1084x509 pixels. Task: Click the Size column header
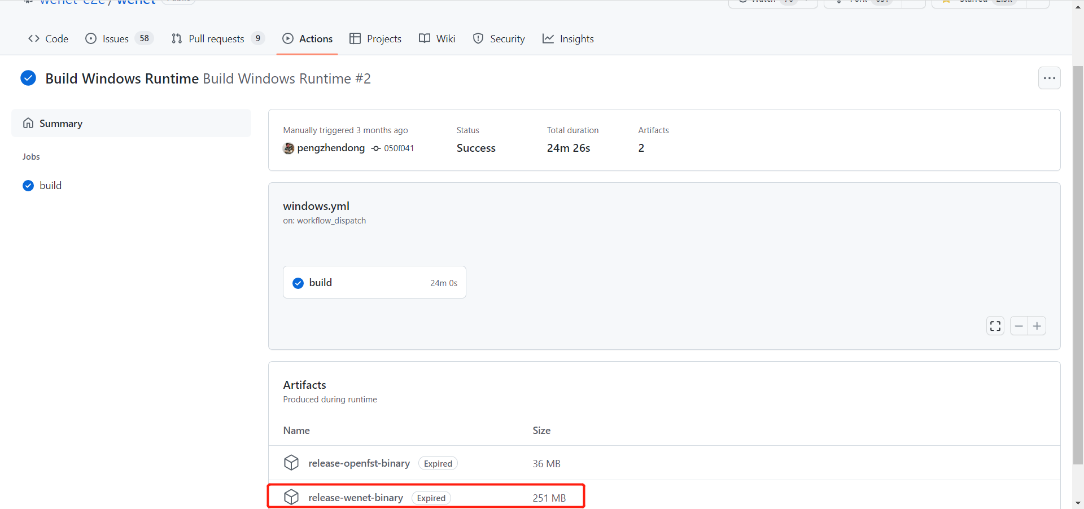coord(541,430)
